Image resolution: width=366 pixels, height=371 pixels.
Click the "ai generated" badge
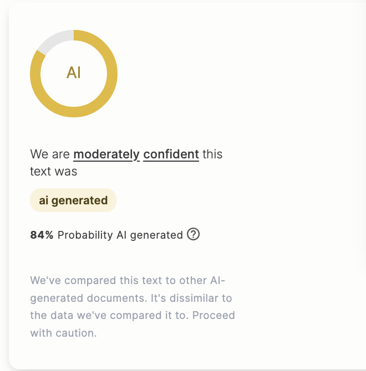coord(73,200)
